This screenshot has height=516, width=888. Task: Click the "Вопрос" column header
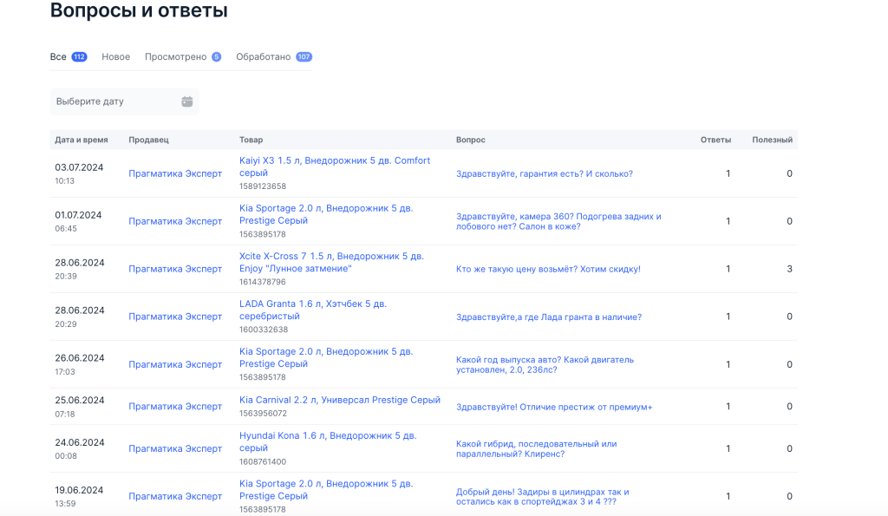(471, 140)
